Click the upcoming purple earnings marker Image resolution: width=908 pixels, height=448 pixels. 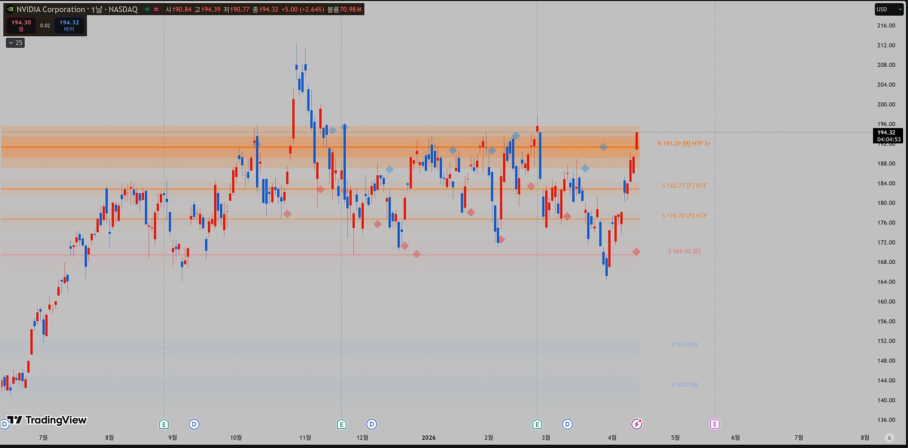point(715,424)
